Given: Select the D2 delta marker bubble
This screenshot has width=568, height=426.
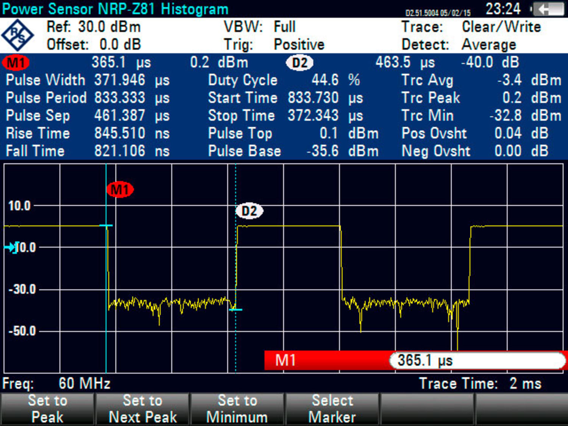Looking at the screenshot, I should coord(249,211).
